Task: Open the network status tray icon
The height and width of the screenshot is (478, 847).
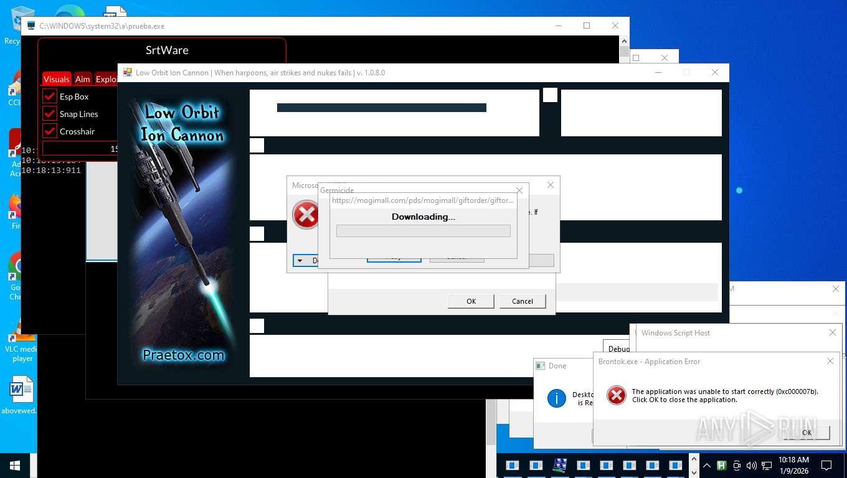Action: tap(767, 465)
